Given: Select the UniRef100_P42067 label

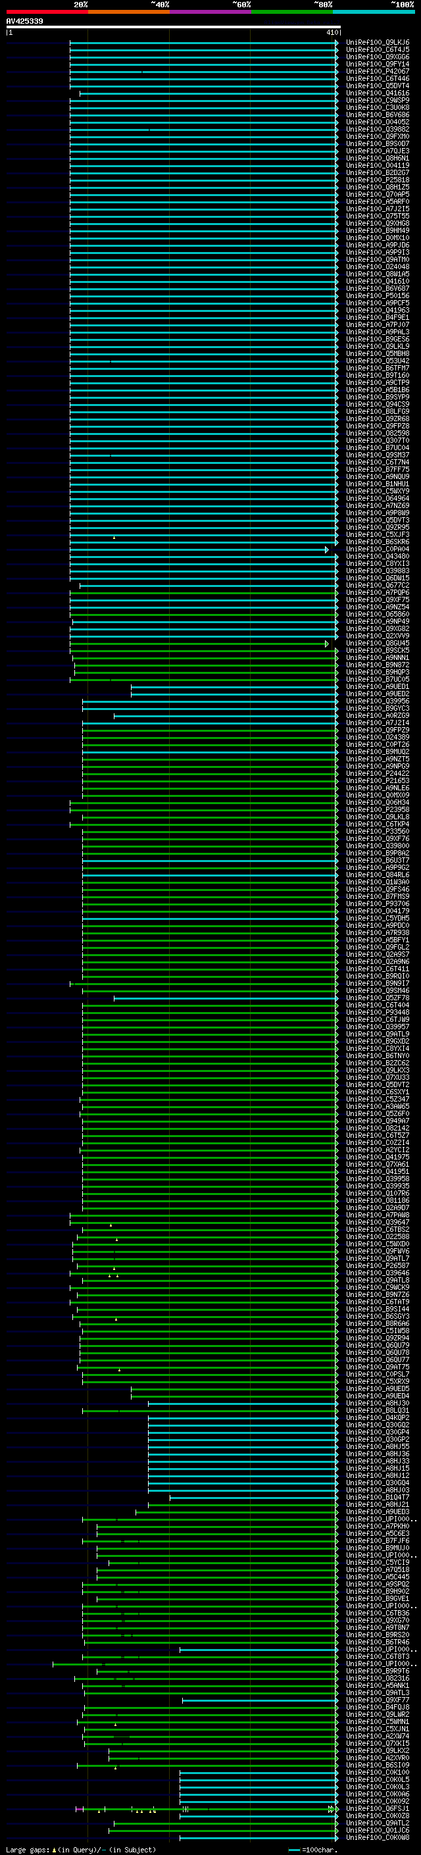Looking at the screenshot, I should (378, 71).
